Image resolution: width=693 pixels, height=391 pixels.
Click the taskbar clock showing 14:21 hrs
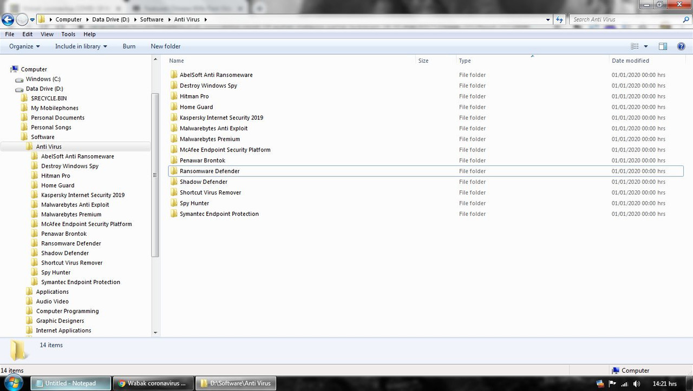[x=665, y=384]
